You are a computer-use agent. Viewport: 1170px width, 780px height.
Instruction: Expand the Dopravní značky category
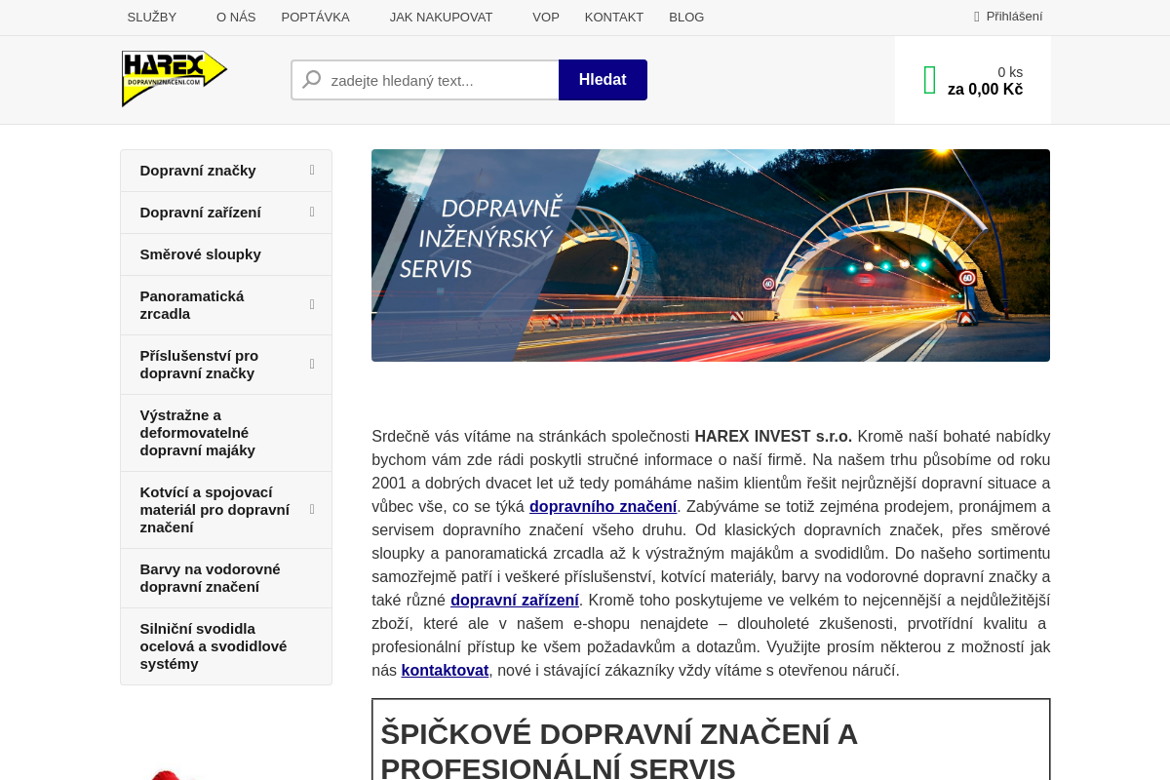[311, 170]
